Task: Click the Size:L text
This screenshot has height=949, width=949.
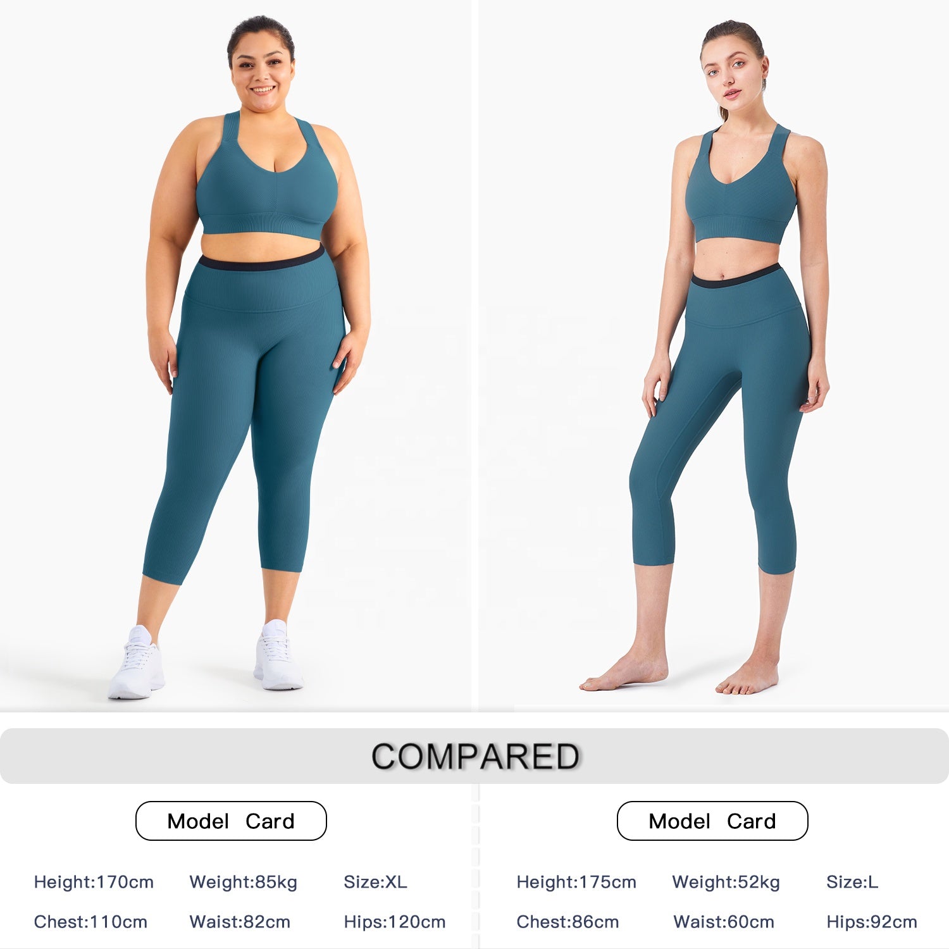Action: point(852,882)
